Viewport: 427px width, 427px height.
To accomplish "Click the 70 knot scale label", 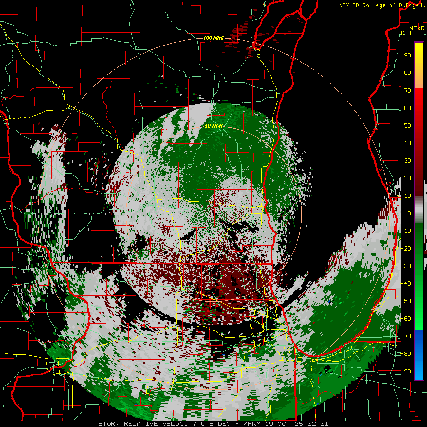I will (x=408, y=91).
